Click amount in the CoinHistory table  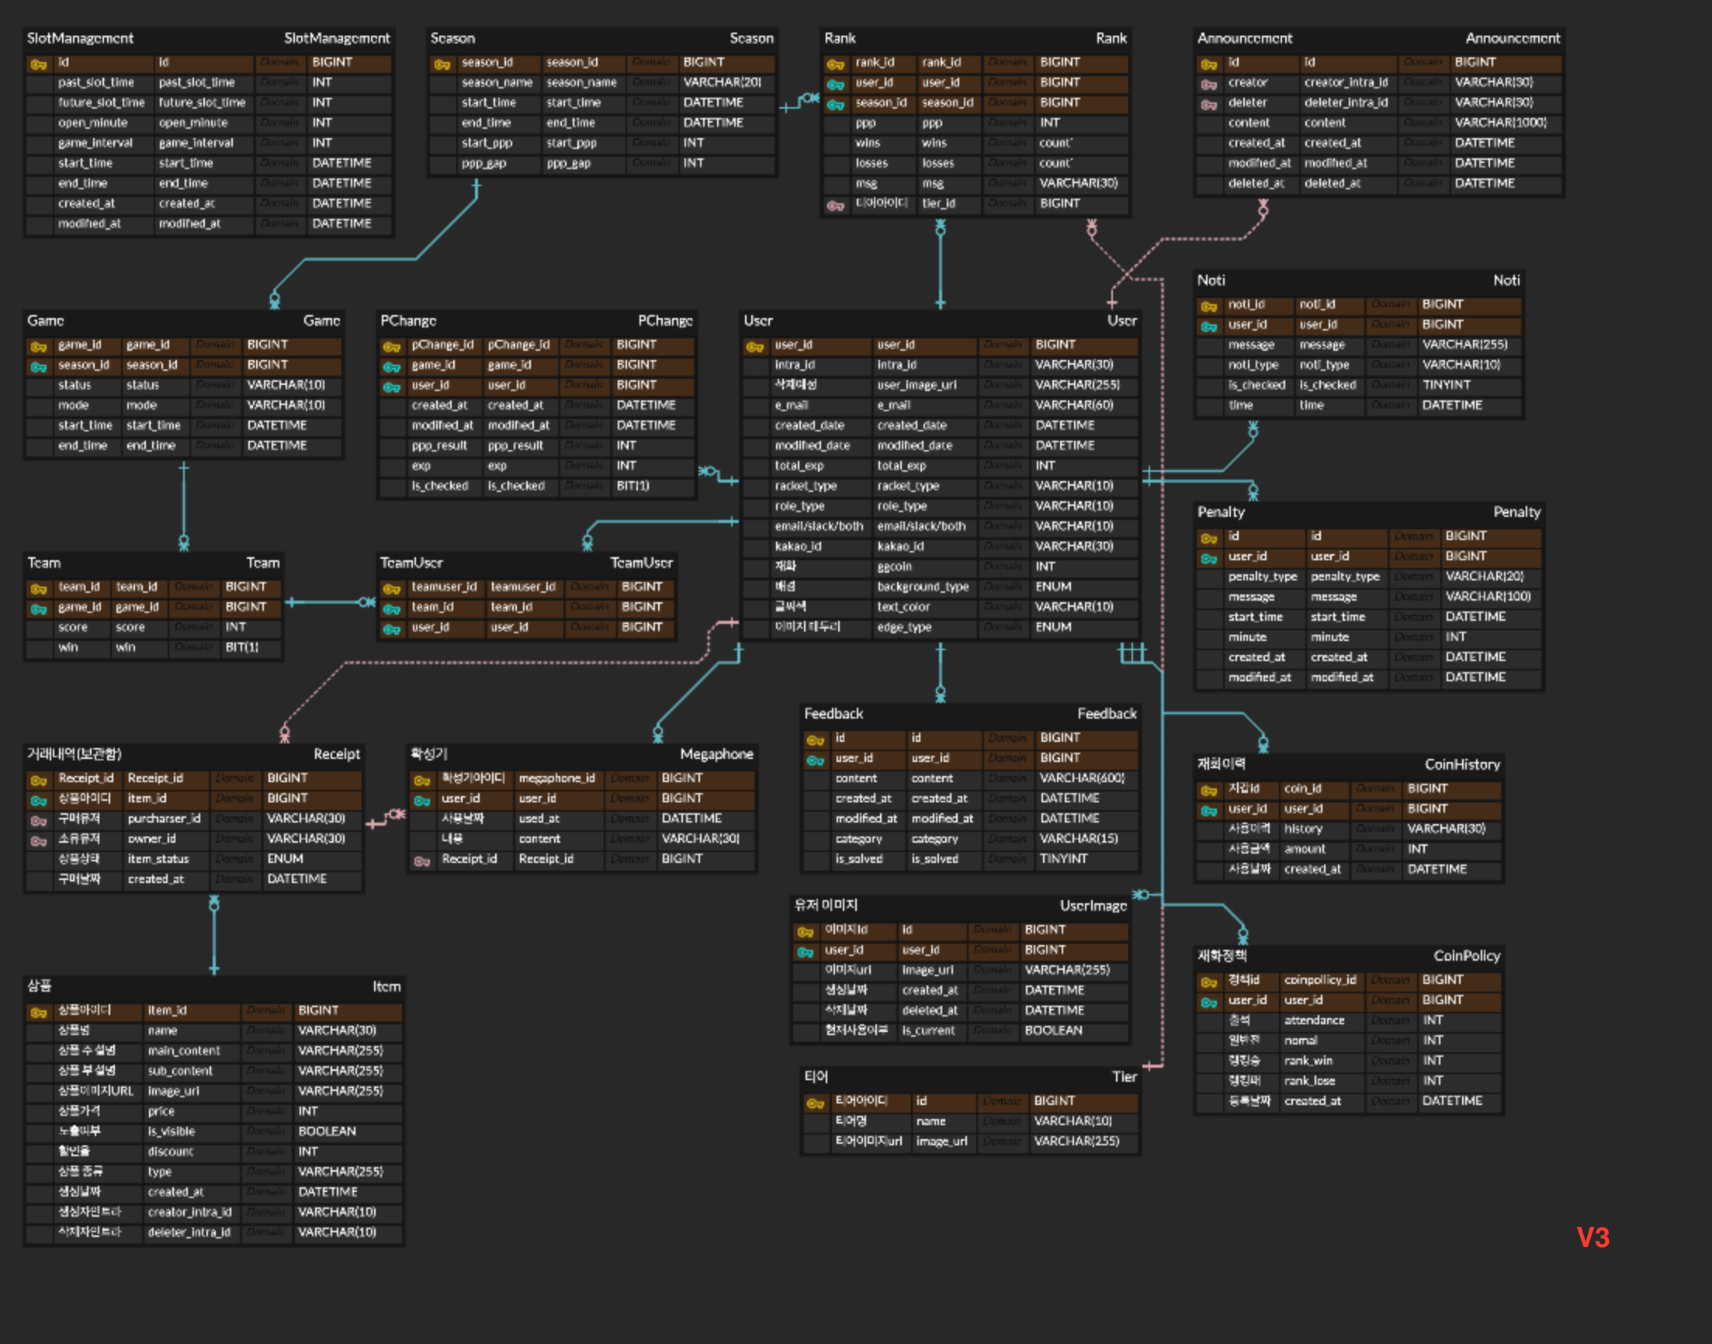tap(1305, 849)
